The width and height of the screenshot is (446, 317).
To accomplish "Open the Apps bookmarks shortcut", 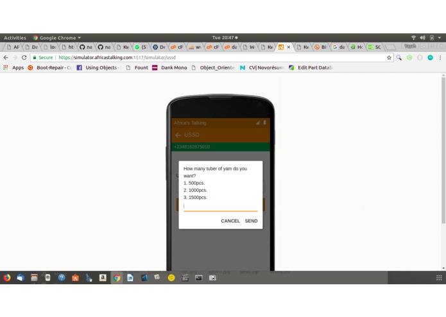I will 13,67.
